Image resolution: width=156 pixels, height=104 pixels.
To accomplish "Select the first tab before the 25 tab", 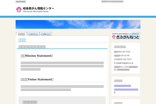I will 22,34.
